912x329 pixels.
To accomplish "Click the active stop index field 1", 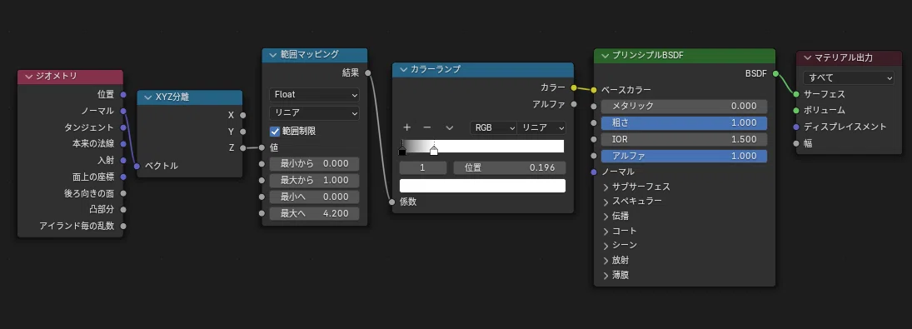I will tap(423, 167).
